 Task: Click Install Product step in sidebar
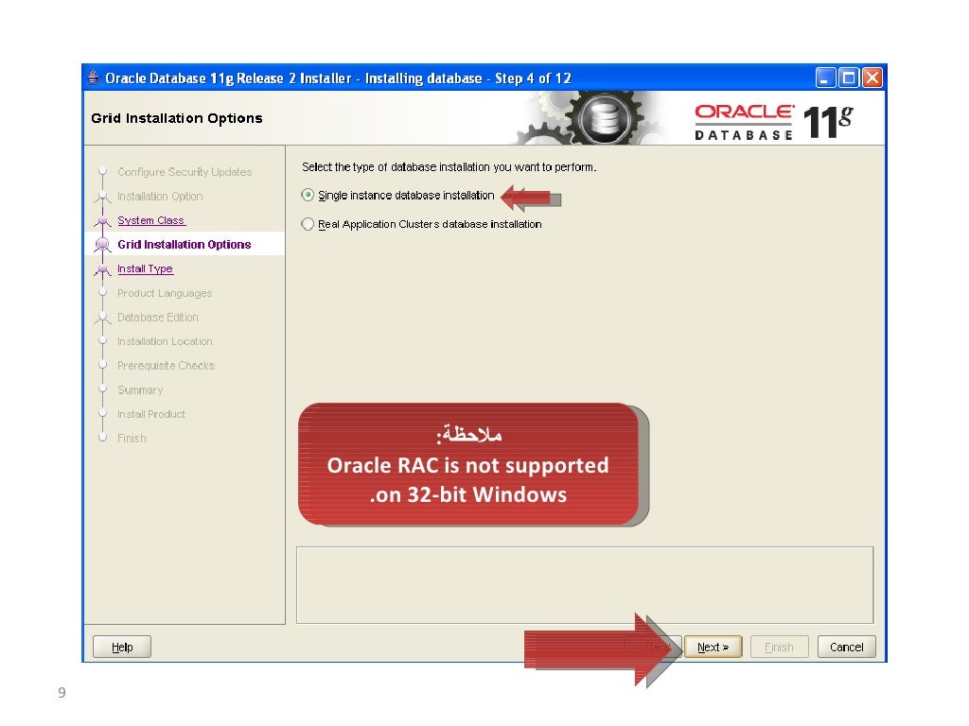click(151, 414)
